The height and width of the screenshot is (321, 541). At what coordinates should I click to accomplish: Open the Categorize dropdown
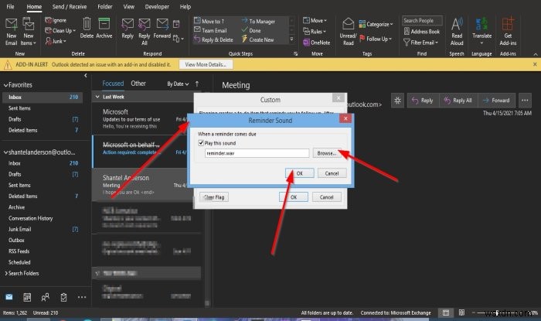[376, 24]
